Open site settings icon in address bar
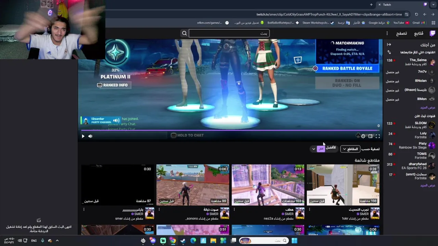Image resolution: width=438 pixels, height=246 pixels. [407, 14]
